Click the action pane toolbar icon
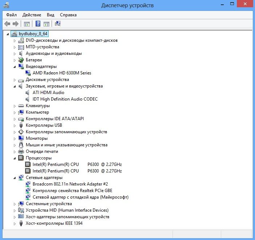The width and height of the screenshot is (255, 240). 46,24
